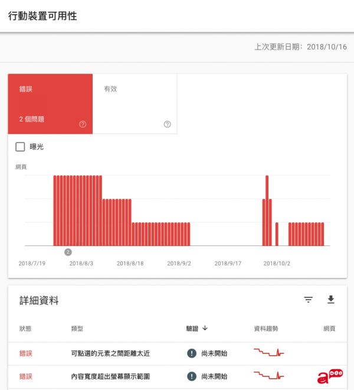
Task: Click the 2018/8/3 axis date label
Action: 81,263
